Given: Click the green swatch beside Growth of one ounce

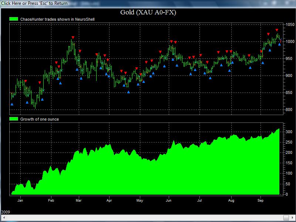Looking at the screenshot, I should point(14,119).
